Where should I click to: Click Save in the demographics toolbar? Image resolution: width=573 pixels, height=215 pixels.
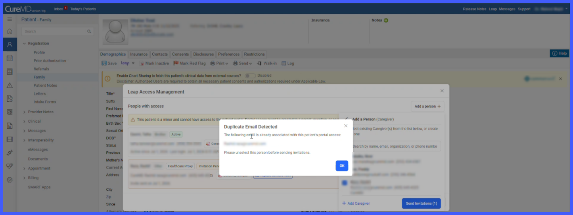[109, 63]
